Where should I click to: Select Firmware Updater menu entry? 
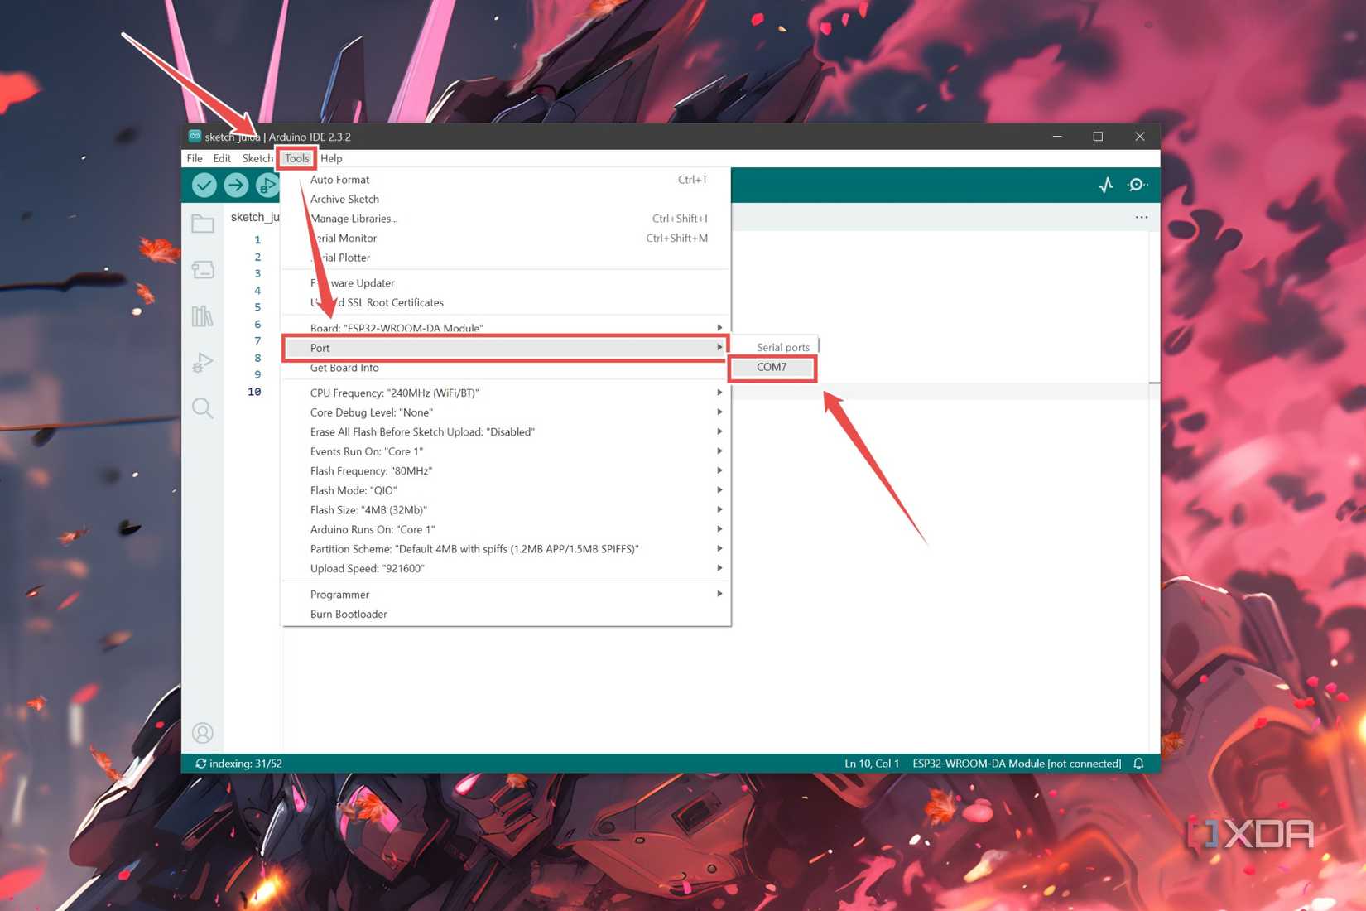[506, 283]
